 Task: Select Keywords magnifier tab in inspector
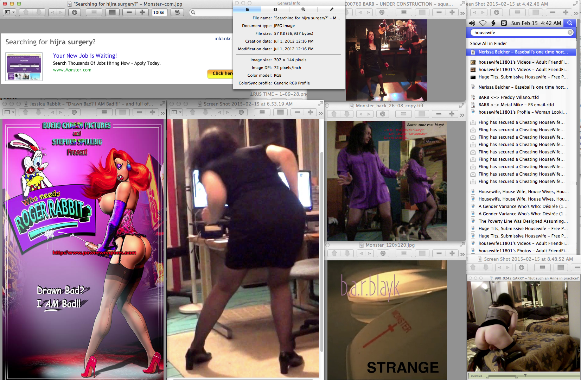pos(303,9)
